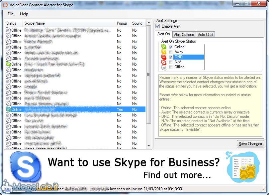Check the N/A alert status checkbox
269x195 pixels.
[171, 62]
